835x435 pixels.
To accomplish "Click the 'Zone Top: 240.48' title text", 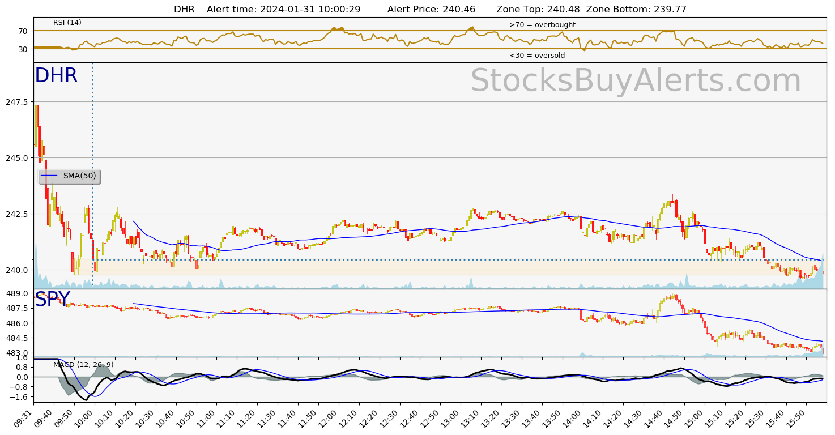I will pos(538,10).
